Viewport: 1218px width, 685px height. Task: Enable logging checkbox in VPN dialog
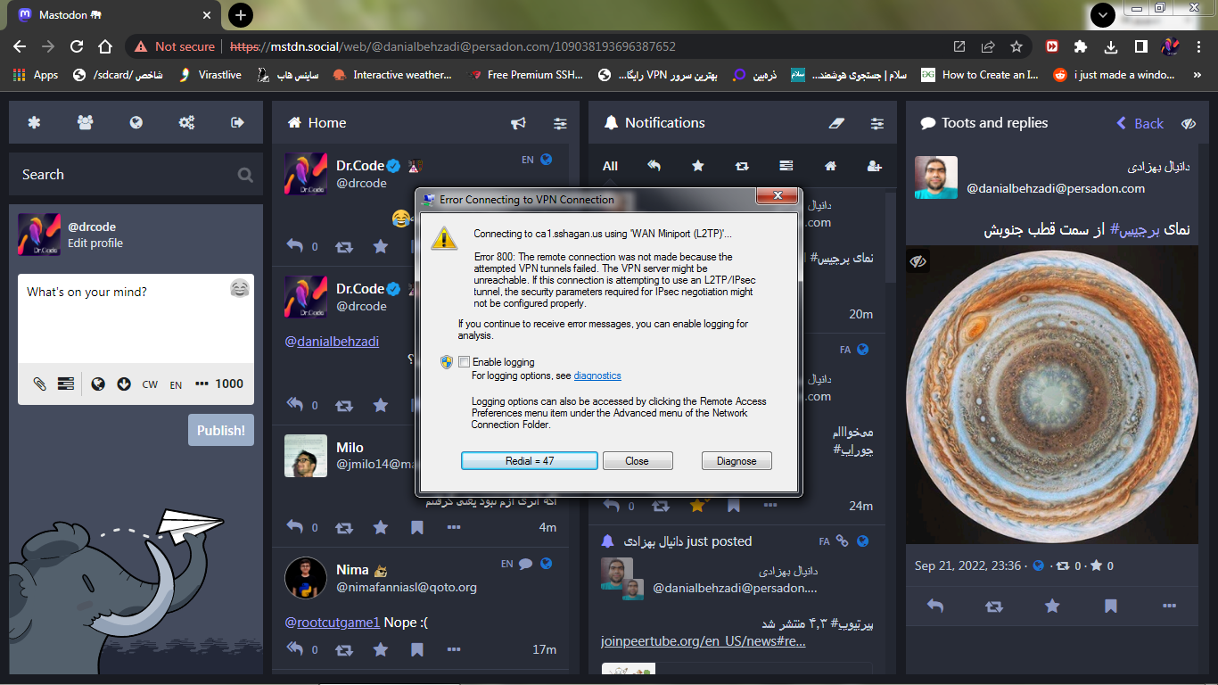pyautogui.click(x=464, y=362)
